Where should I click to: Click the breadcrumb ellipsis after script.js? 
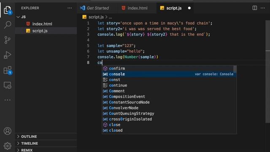111,17
